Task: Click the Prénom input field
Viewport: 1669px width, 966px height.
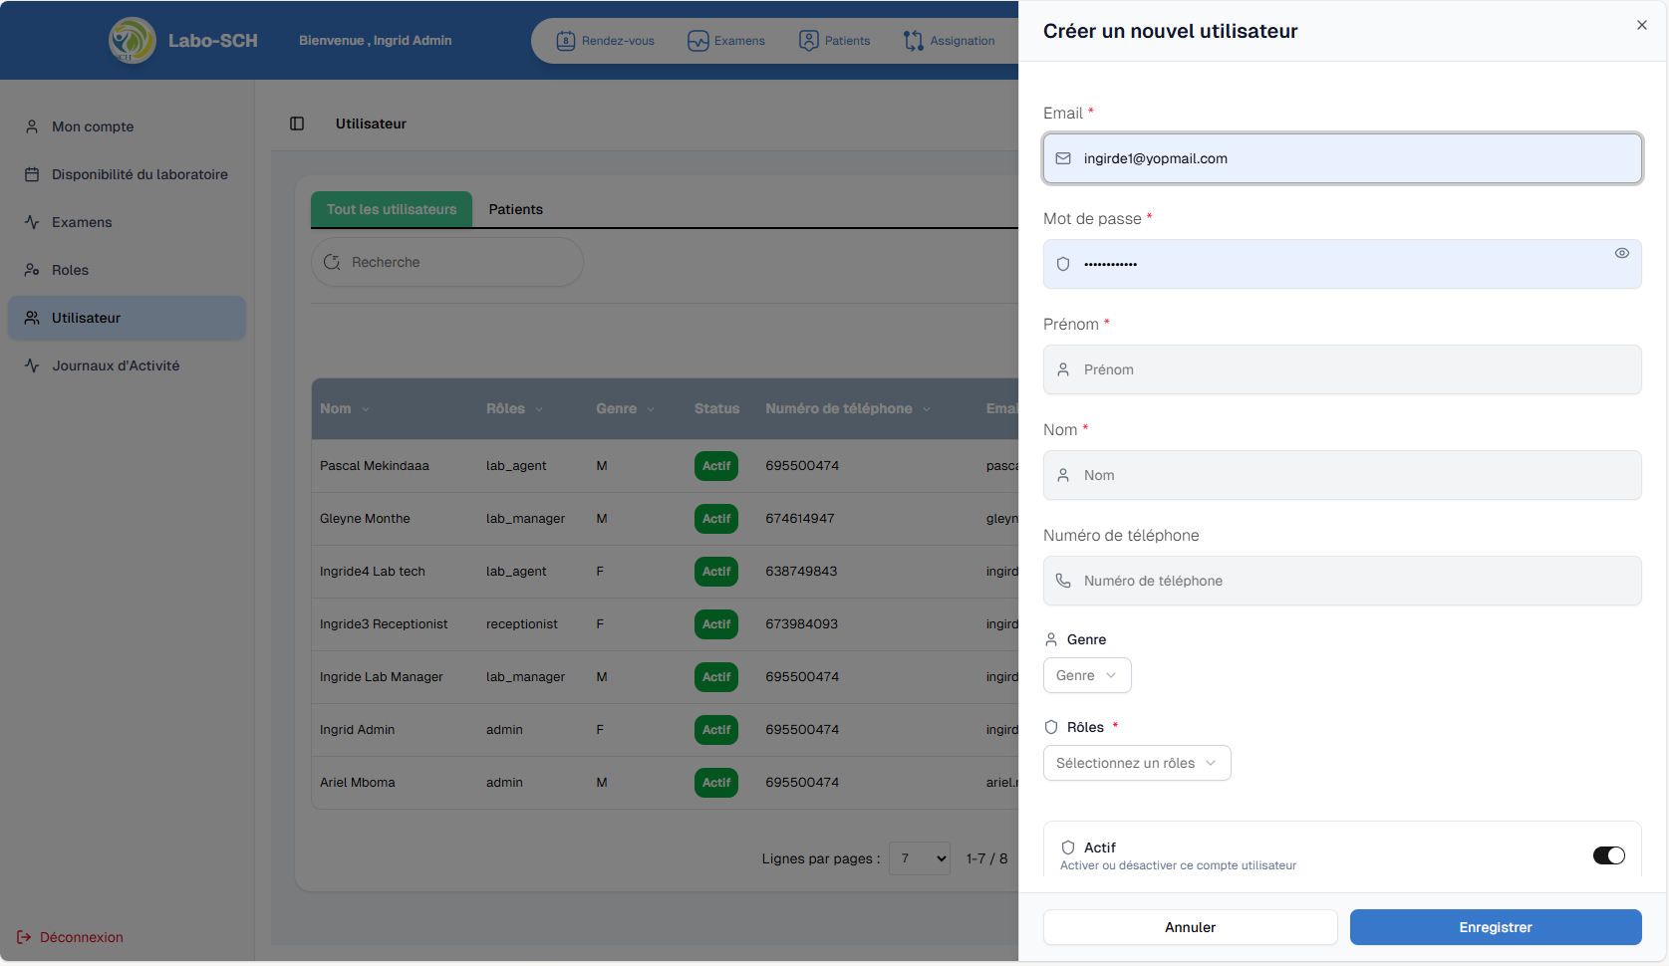Action: [1341, 369]
